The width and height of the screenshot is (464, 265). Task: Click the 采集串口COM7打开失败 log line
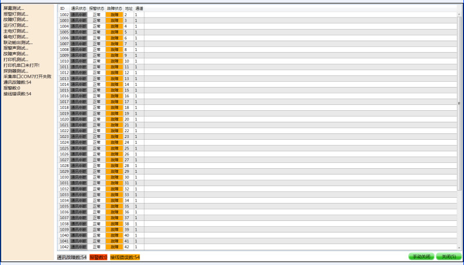(27, 77)
